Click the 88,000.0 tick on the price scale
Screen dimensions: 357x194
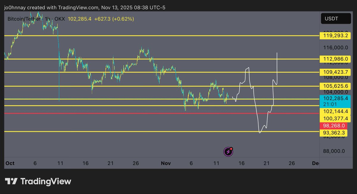click(334, 151)
